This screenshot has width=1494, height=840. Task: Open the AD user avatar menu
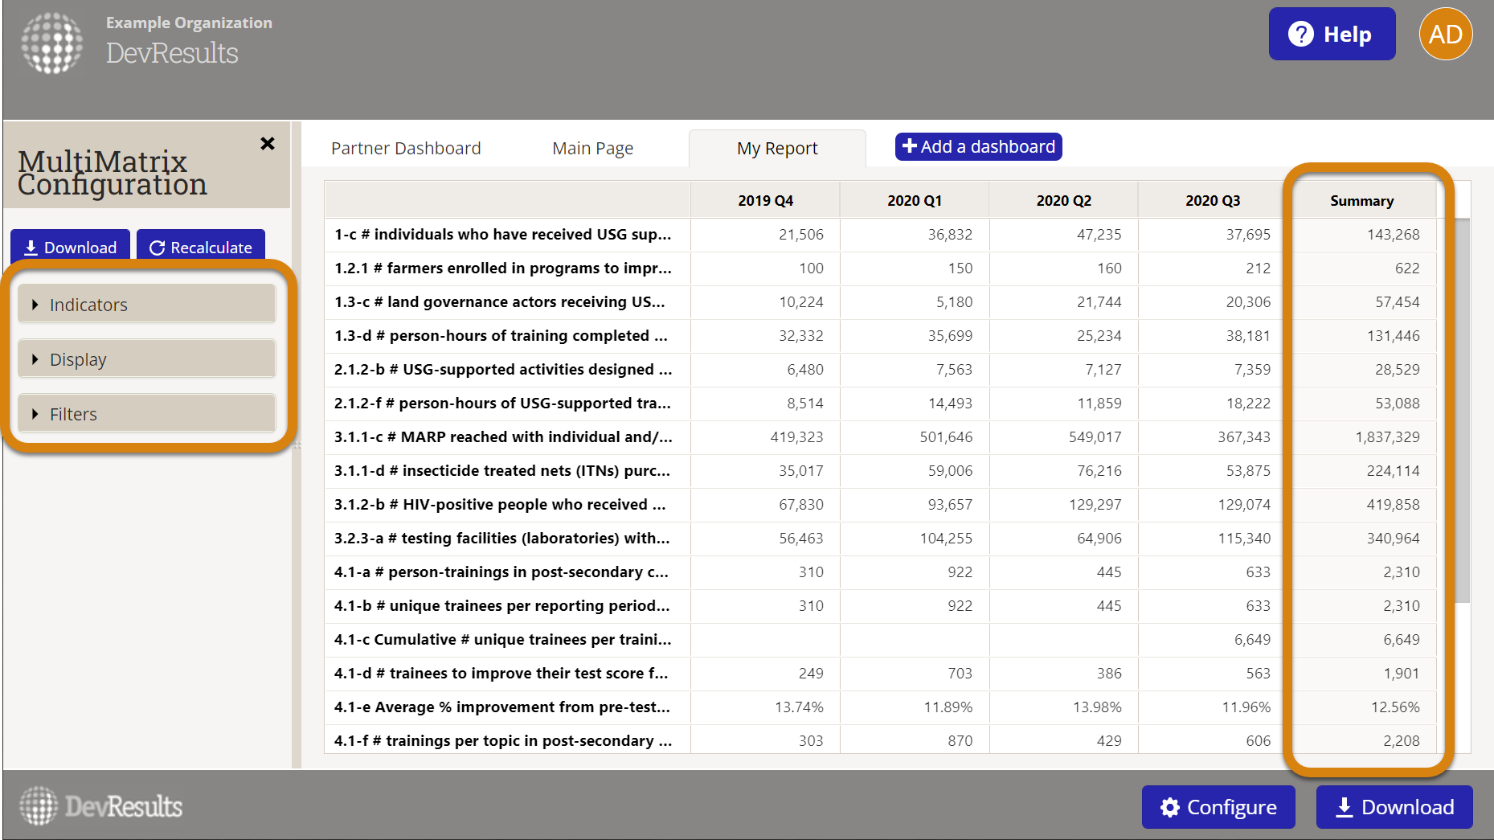click(1446, 34)
